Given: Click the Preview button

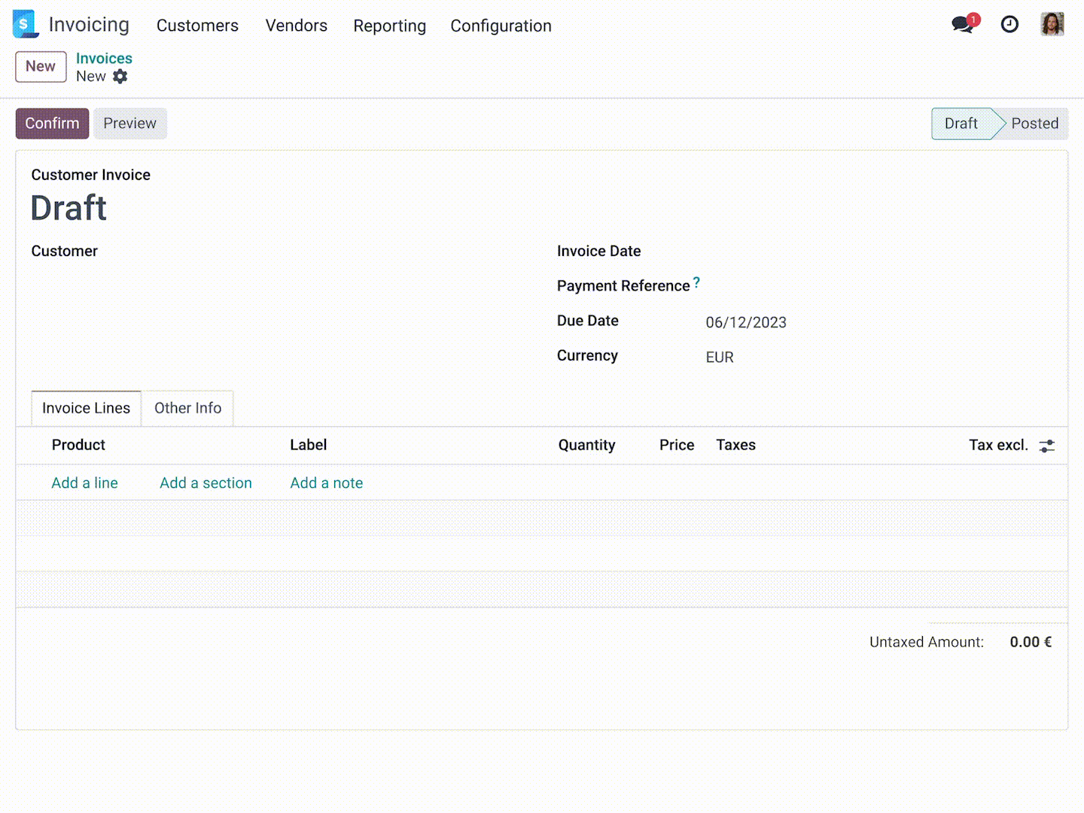Looking at the screenshot, I should click(x=129, y=123).
